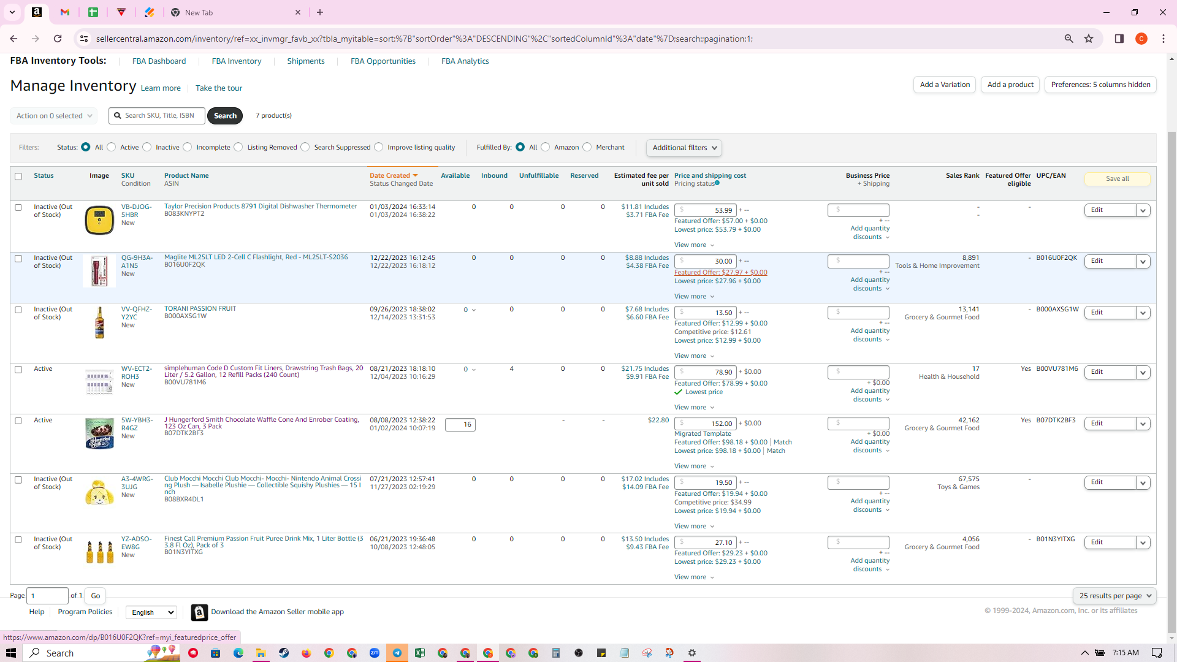Screen dimensions: 1177x662
Task: Open the Windows notification center icon
Action: 1157,653
